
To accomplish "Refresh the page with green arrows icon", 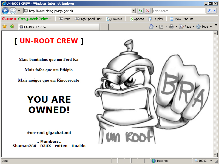I will click(x=141, y=11).
